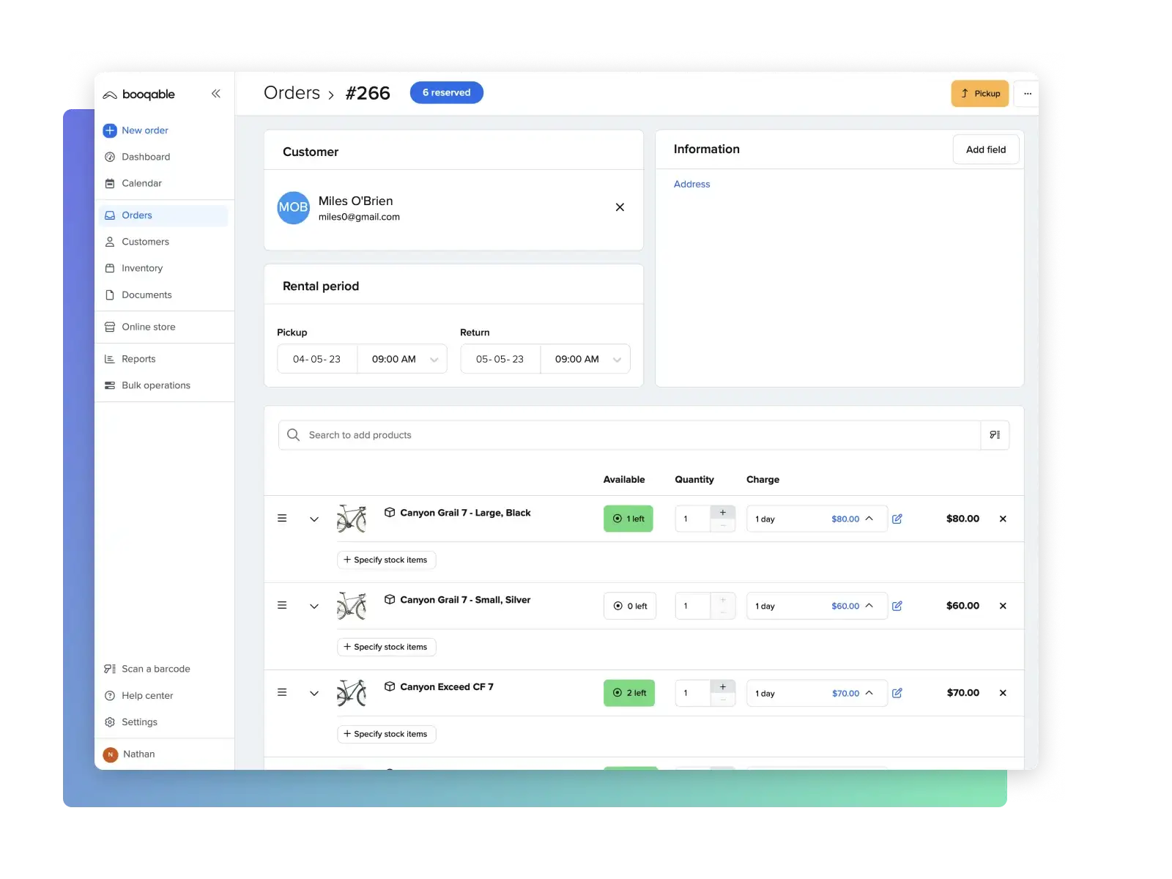1172x879 pixels.
Task: Edit charge of Canyon Grail Small Silver
Action: pos(897,606)
